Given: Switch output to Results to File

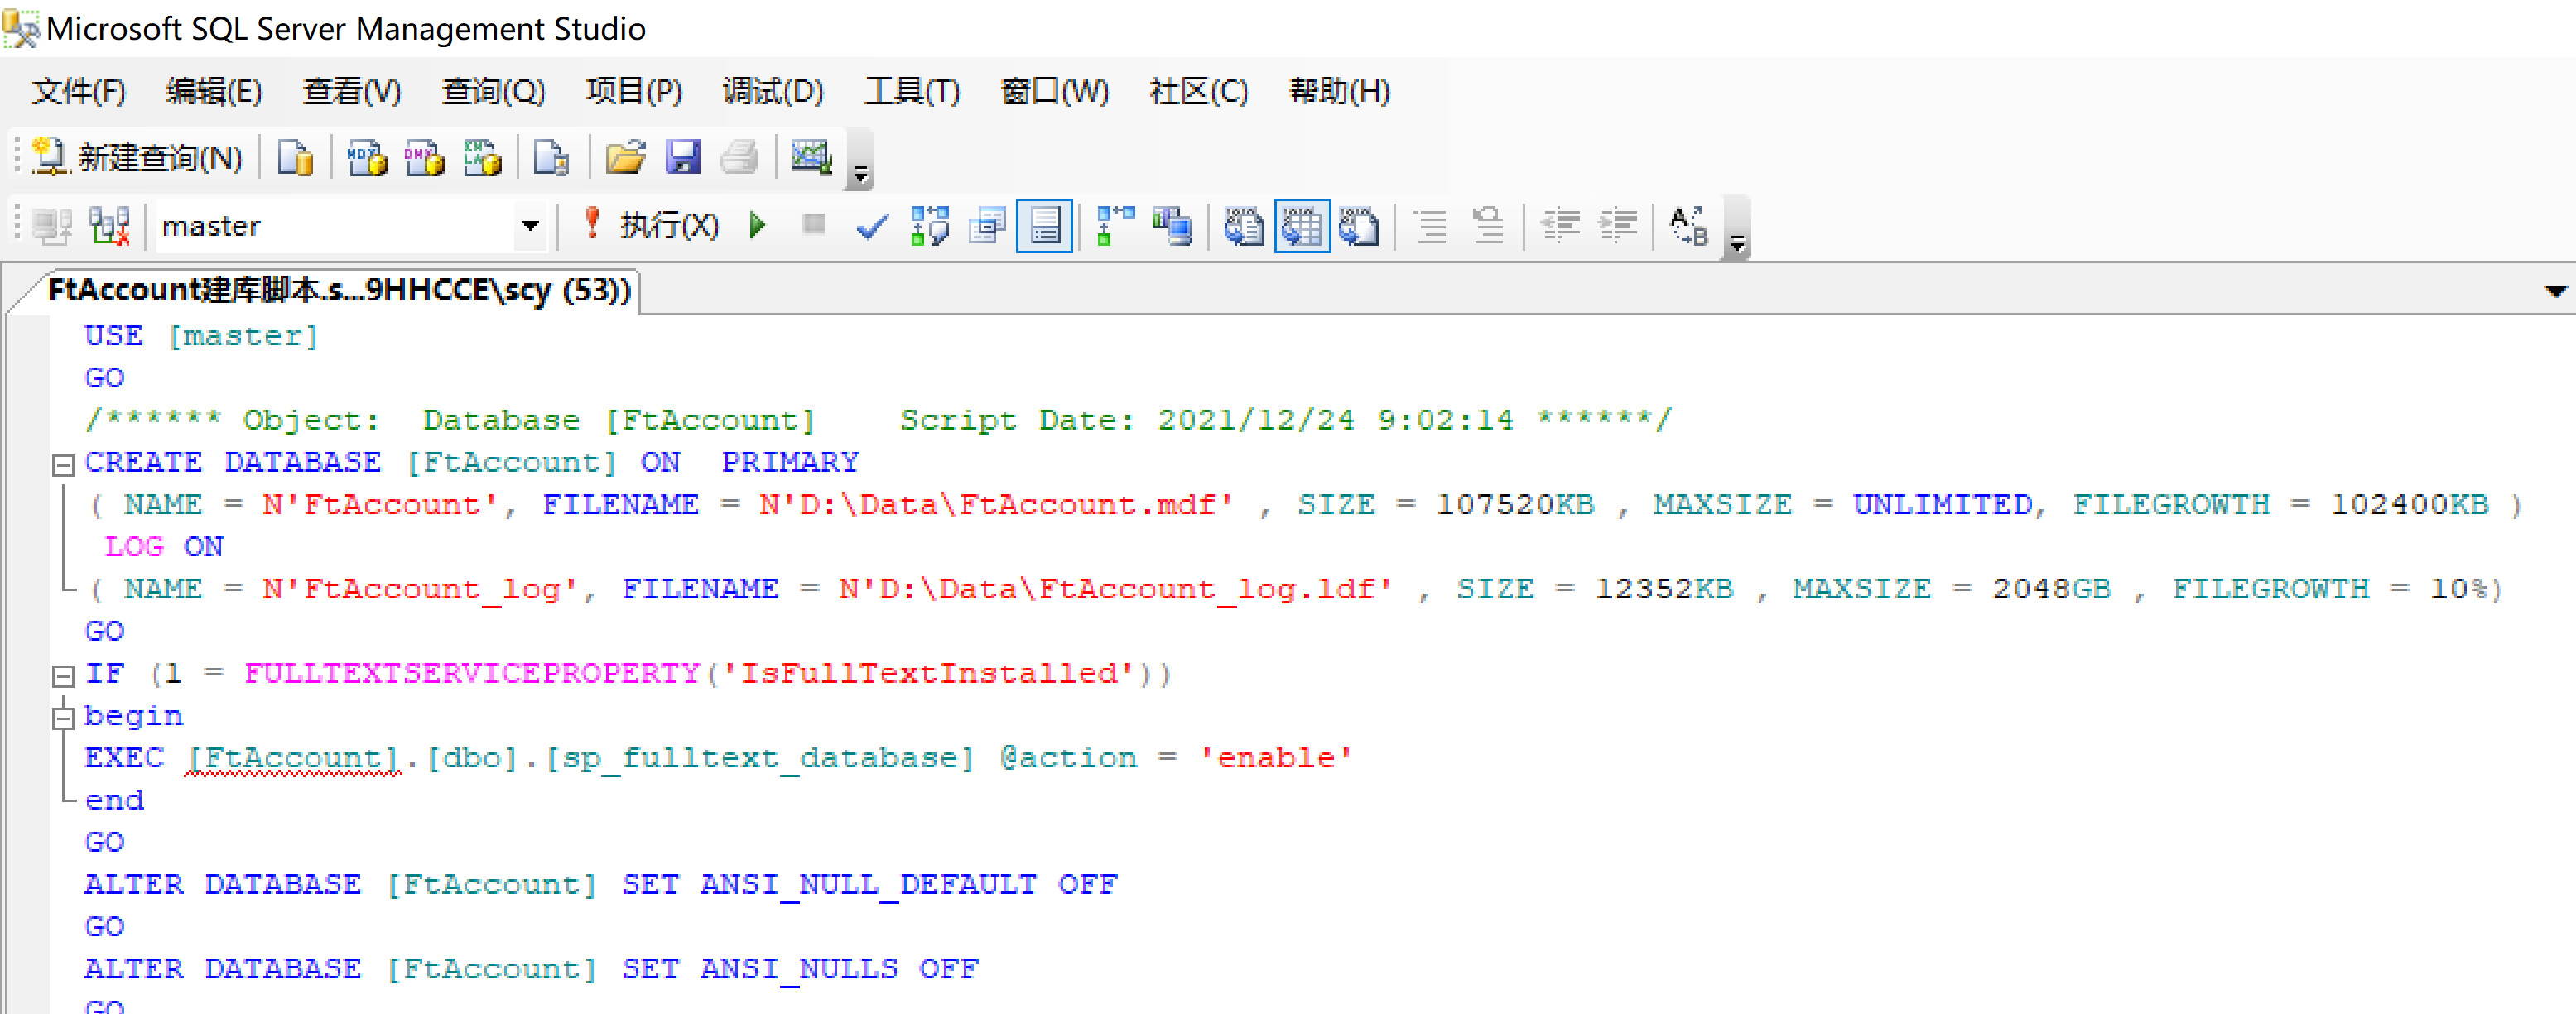Looking at the screenshot, I should pos(1359,226).
